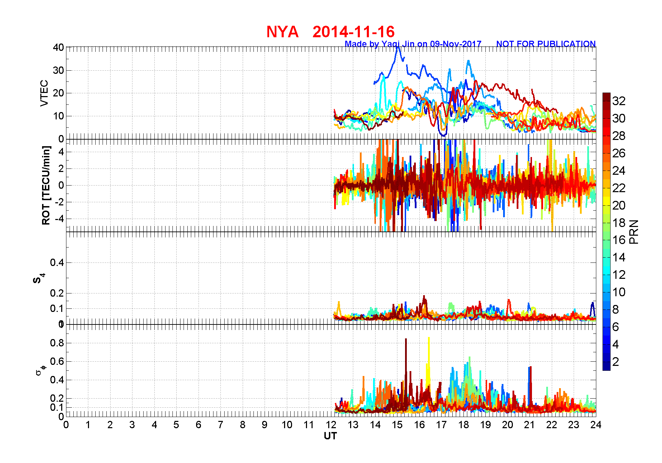Image resolution: width=662 pixels, height=463 pixels.
Task: Click UT hour 9 on the x-axis
Action: (x=265, y=425)
